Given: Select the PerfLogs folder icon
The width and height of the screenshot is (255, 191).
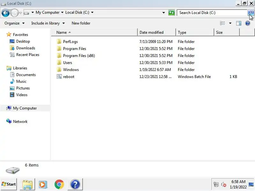Looking at the screenshot, I should 59,42.
